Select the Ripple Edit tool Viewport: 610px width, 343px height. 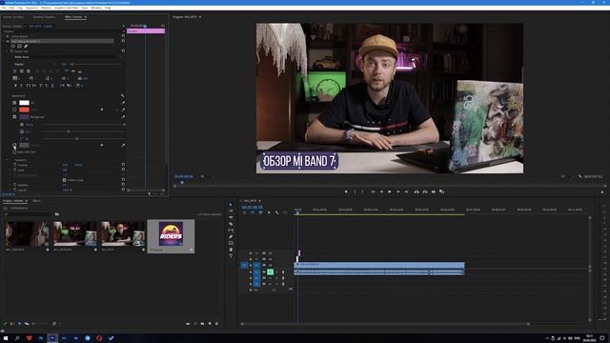(231, 217)
